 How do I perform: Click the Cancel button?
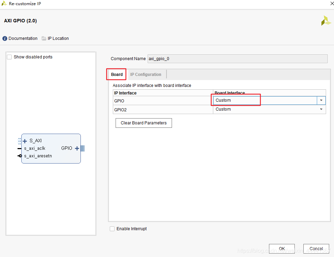coord(316,248)
